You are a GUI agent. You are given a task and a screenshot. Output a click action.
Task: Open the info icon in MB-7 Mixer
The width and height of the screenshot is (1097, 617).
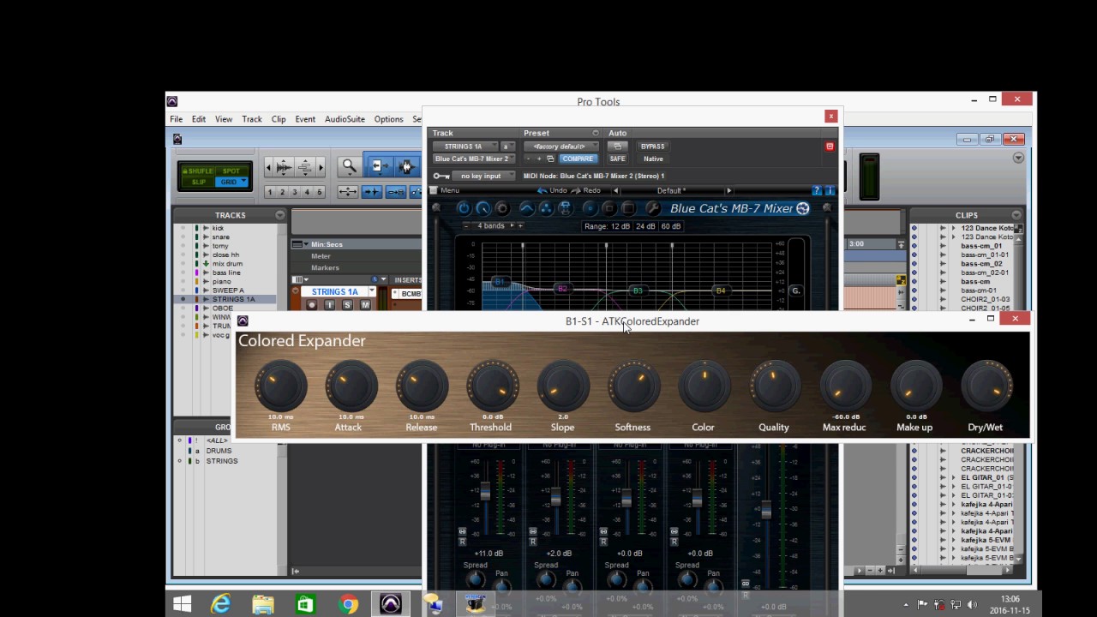829,190
